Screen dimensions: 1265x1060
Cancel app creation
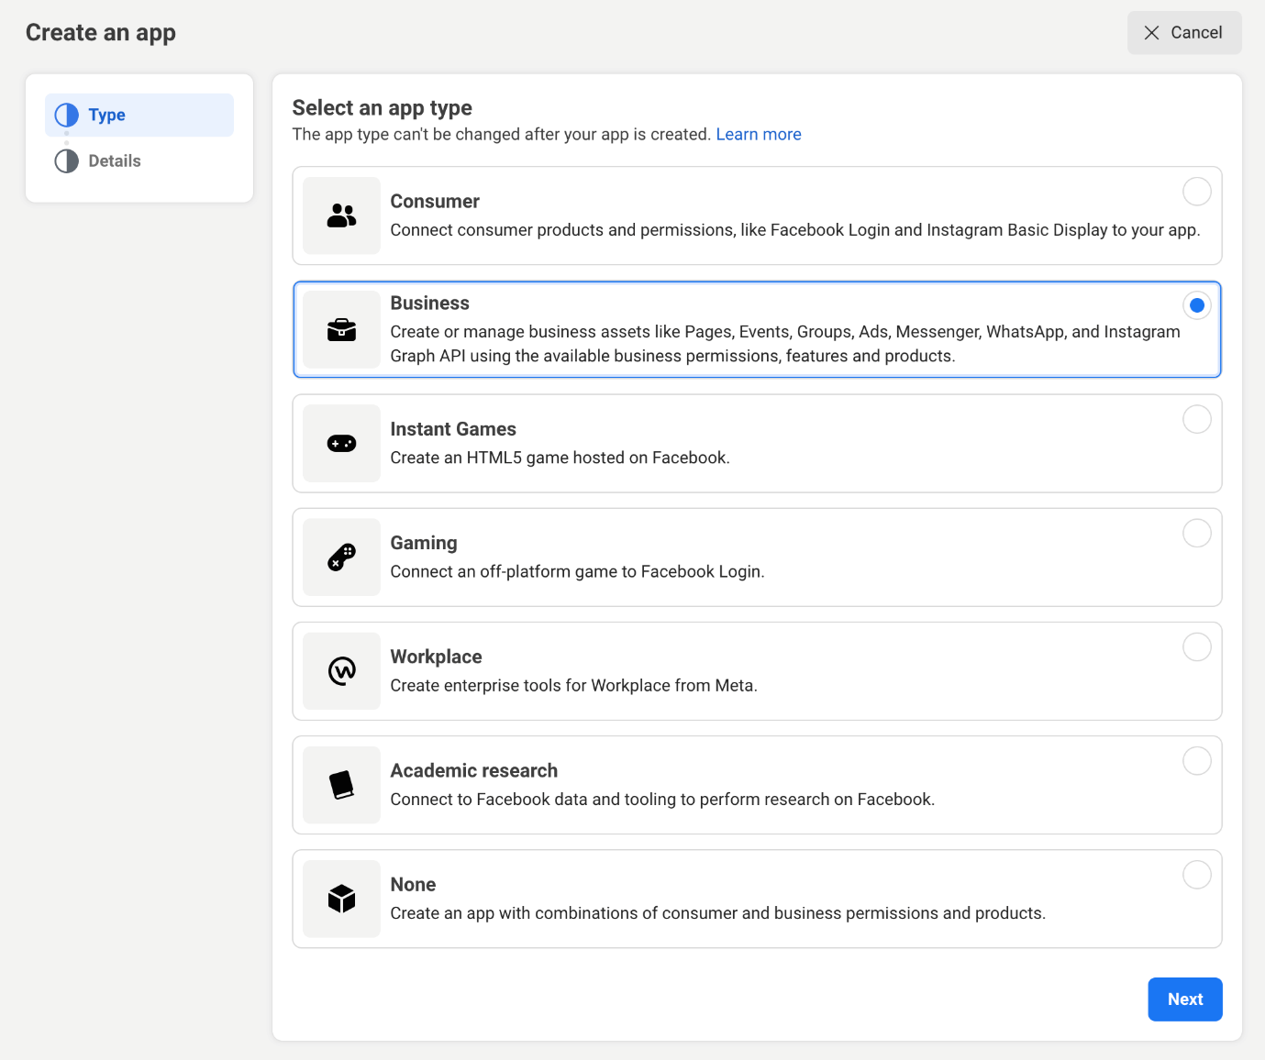(1183, 33)
